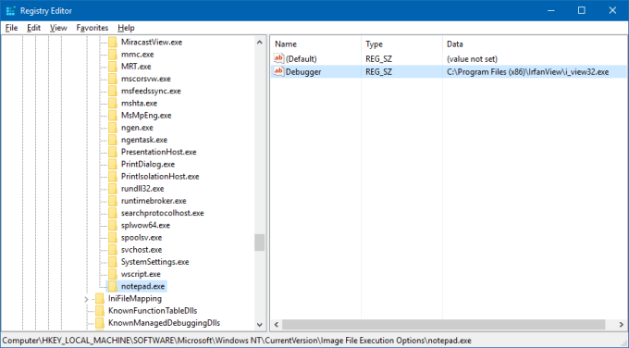Click the wscript.exe folder icon
The height and width of the screenshot is (348, 629).
pos(113,274)
